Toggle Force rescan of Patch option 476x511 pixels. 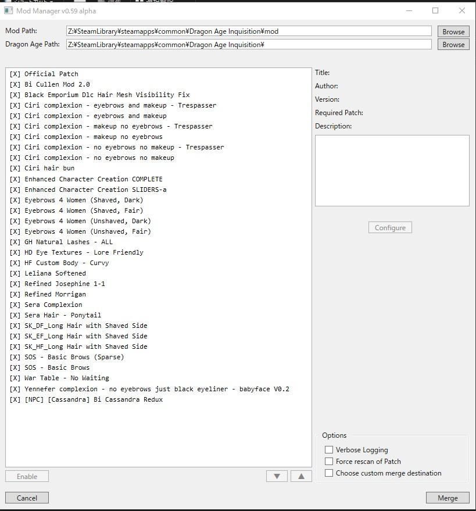pos(329,462)
